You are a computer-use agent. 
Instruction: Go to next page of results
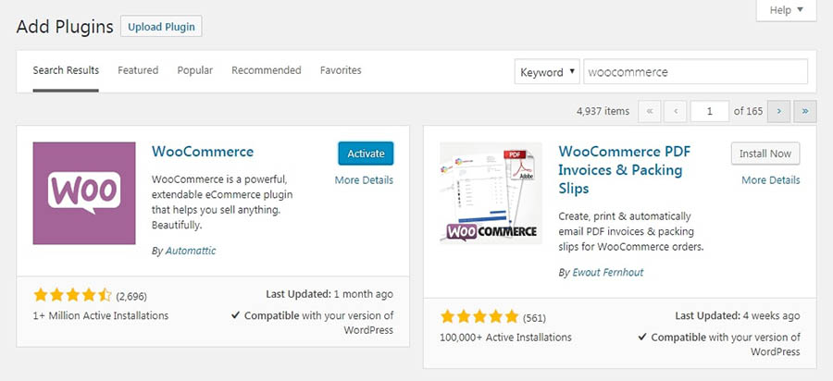coord(778,112)
